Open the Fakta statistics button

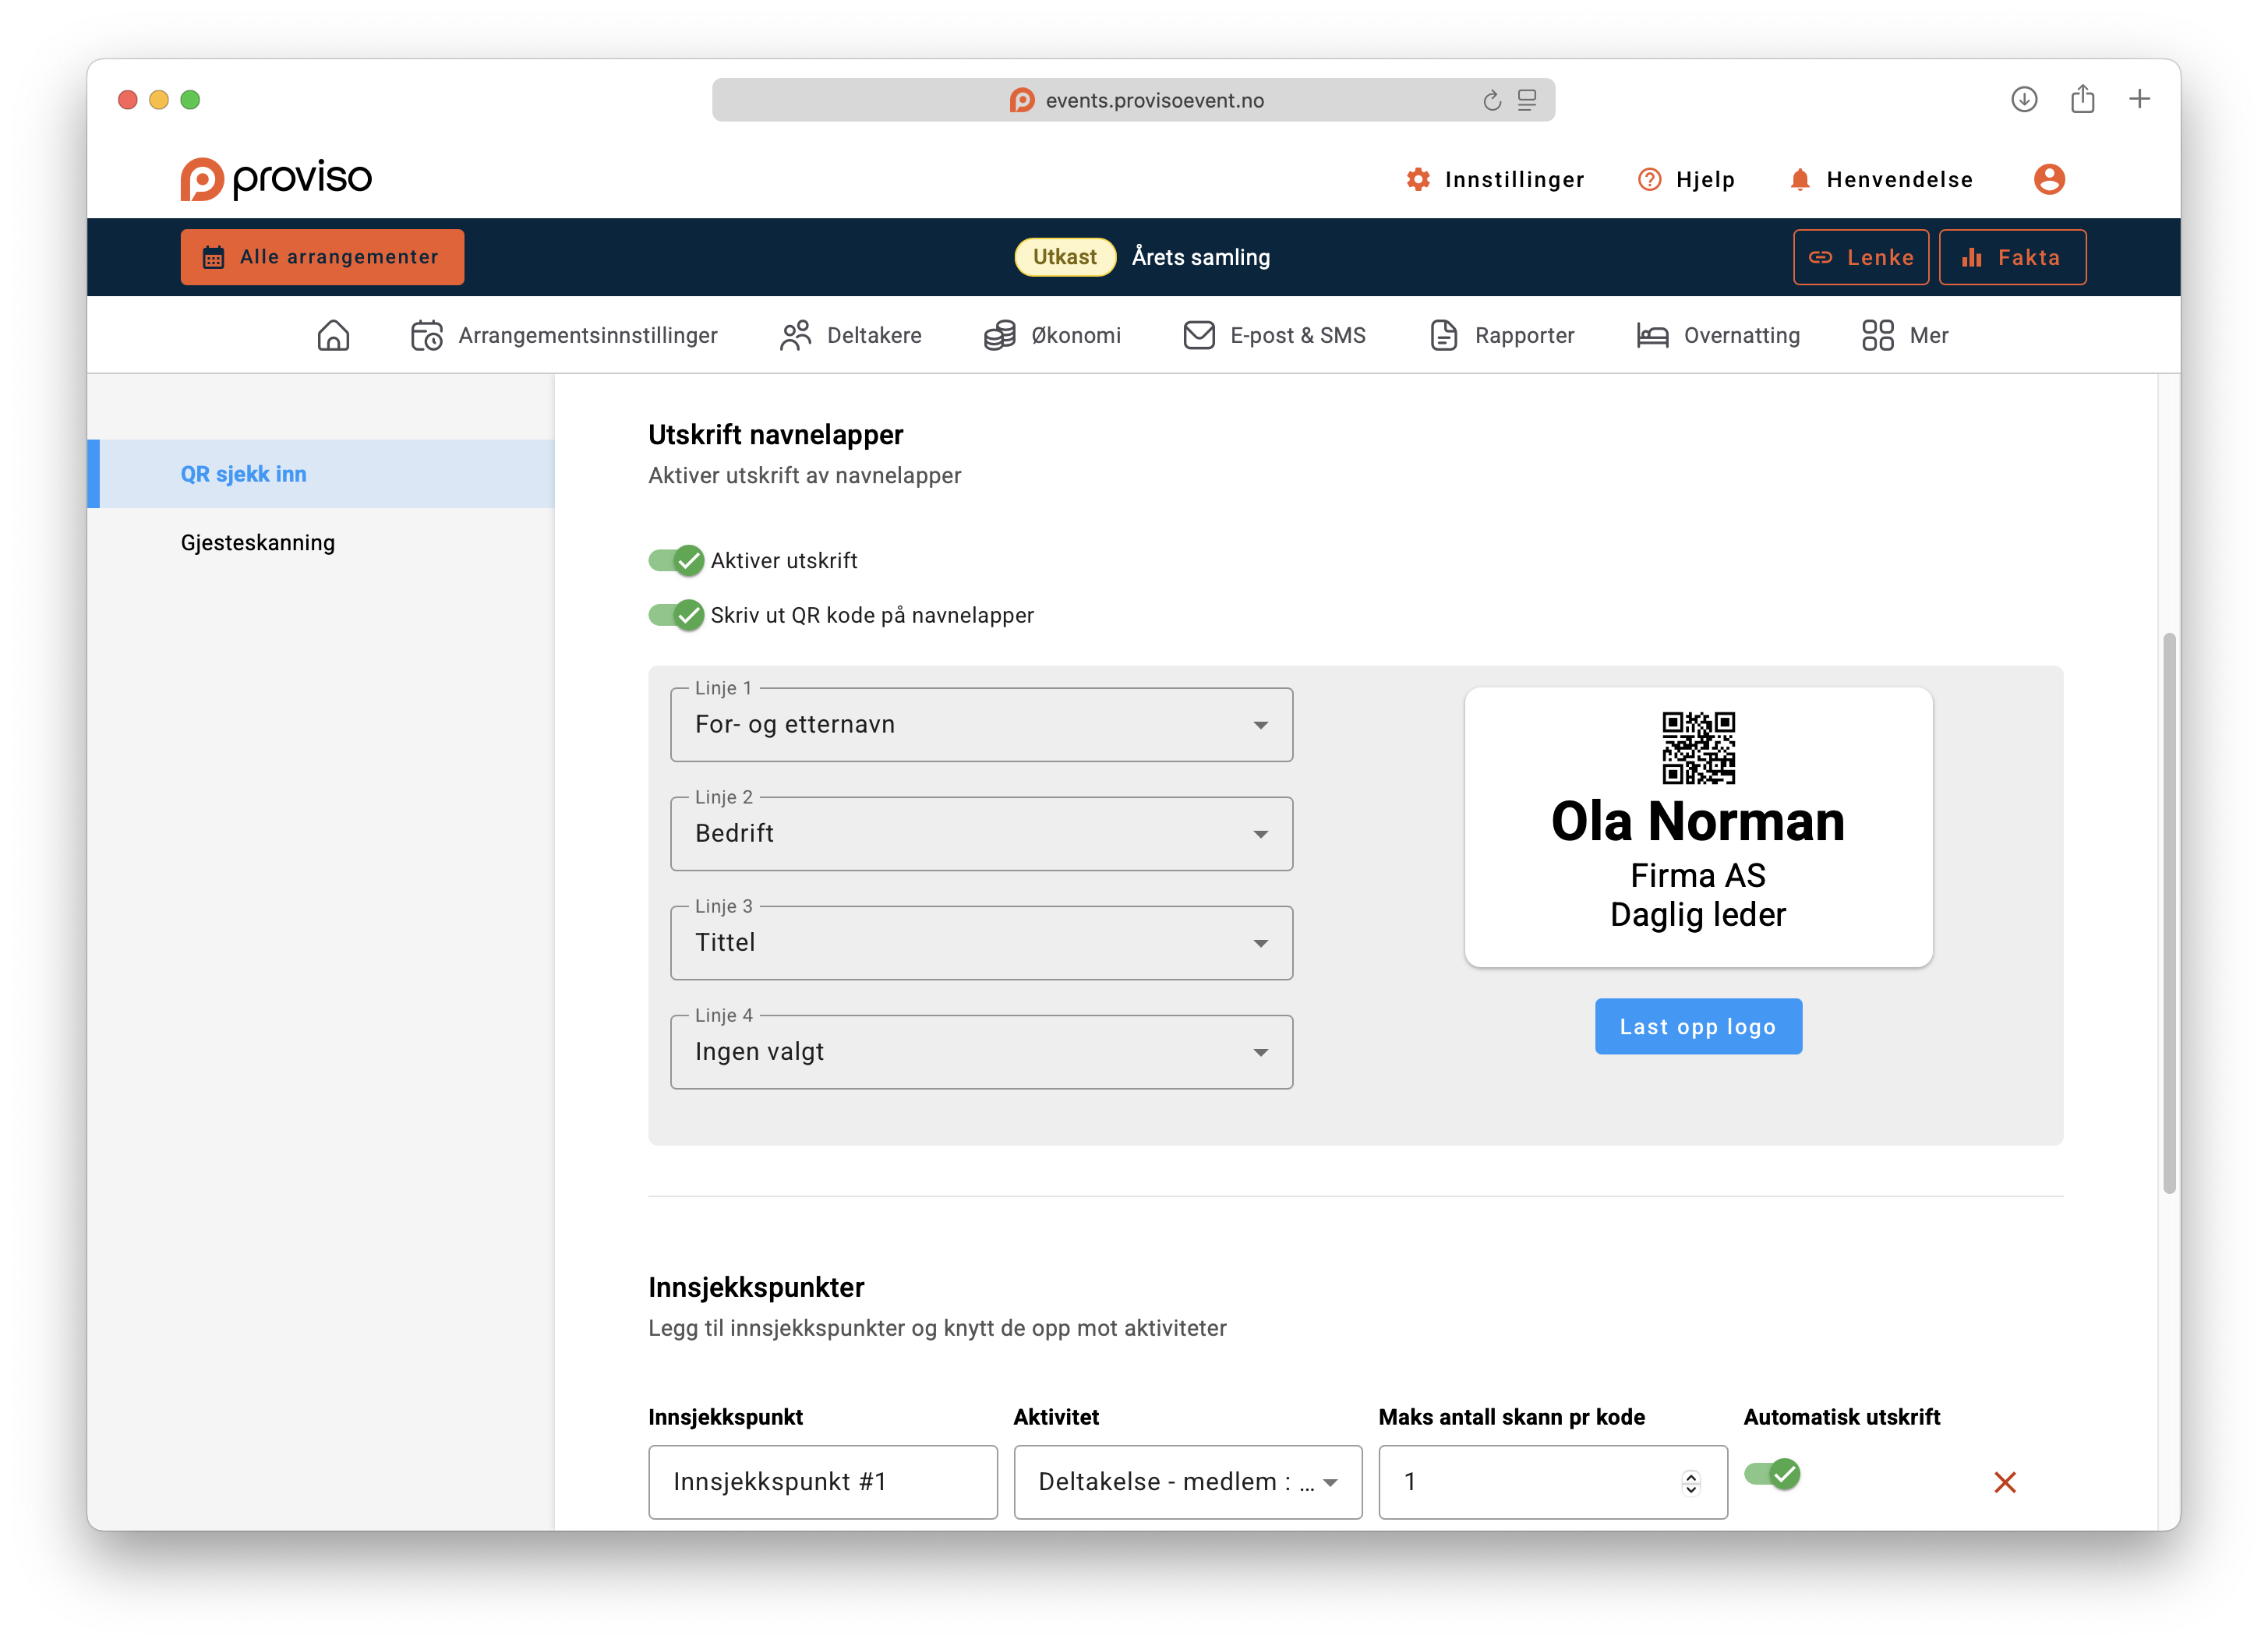[2012, 257]
